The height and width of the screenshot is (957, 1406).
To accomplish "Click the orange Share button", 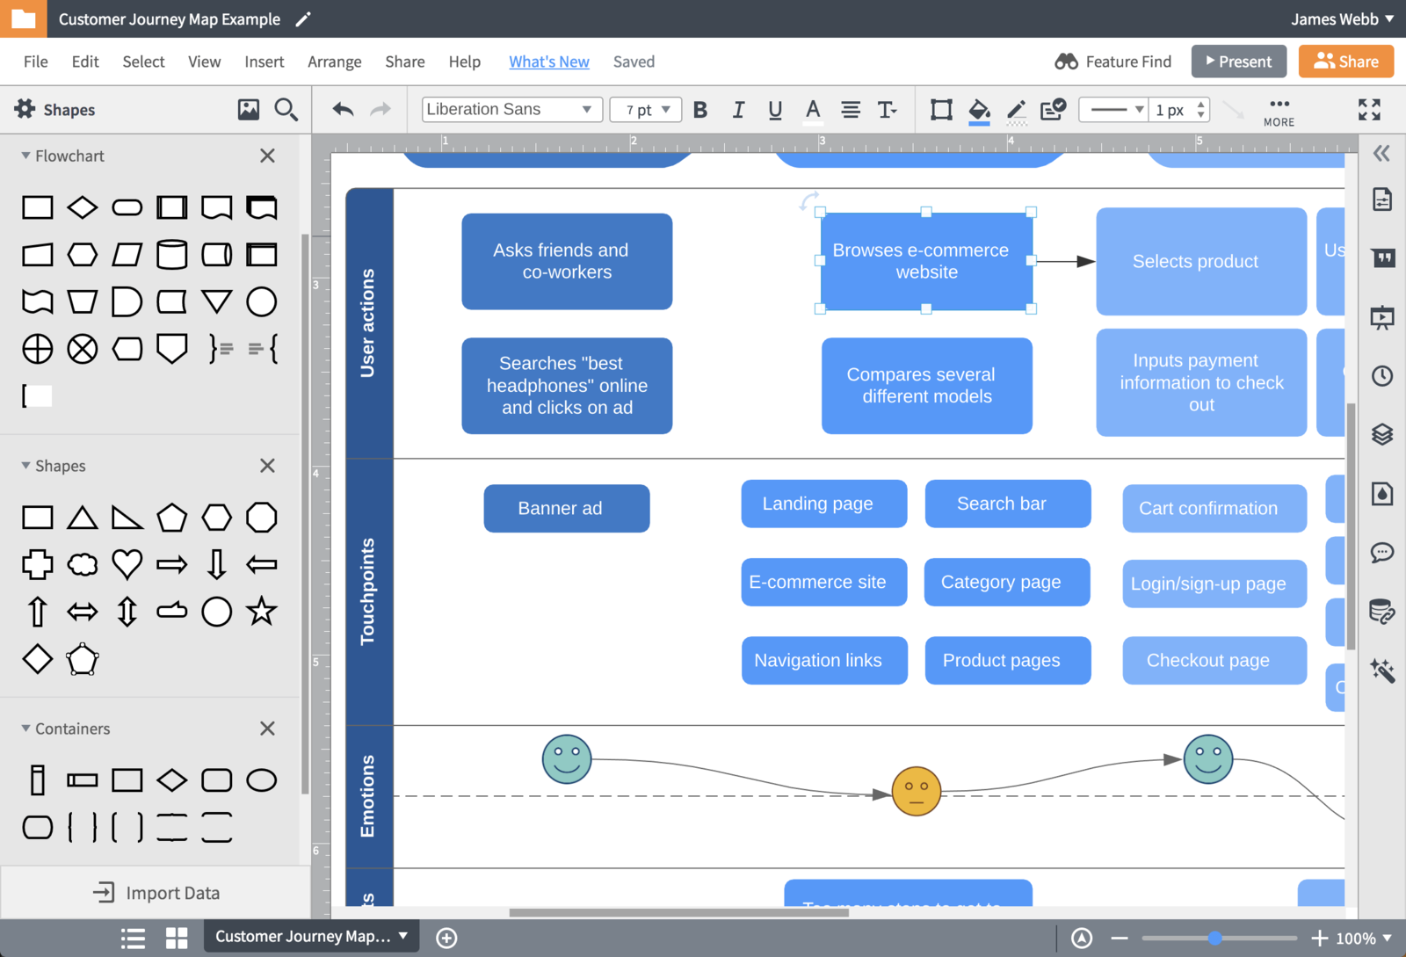I will (1345, 62).
